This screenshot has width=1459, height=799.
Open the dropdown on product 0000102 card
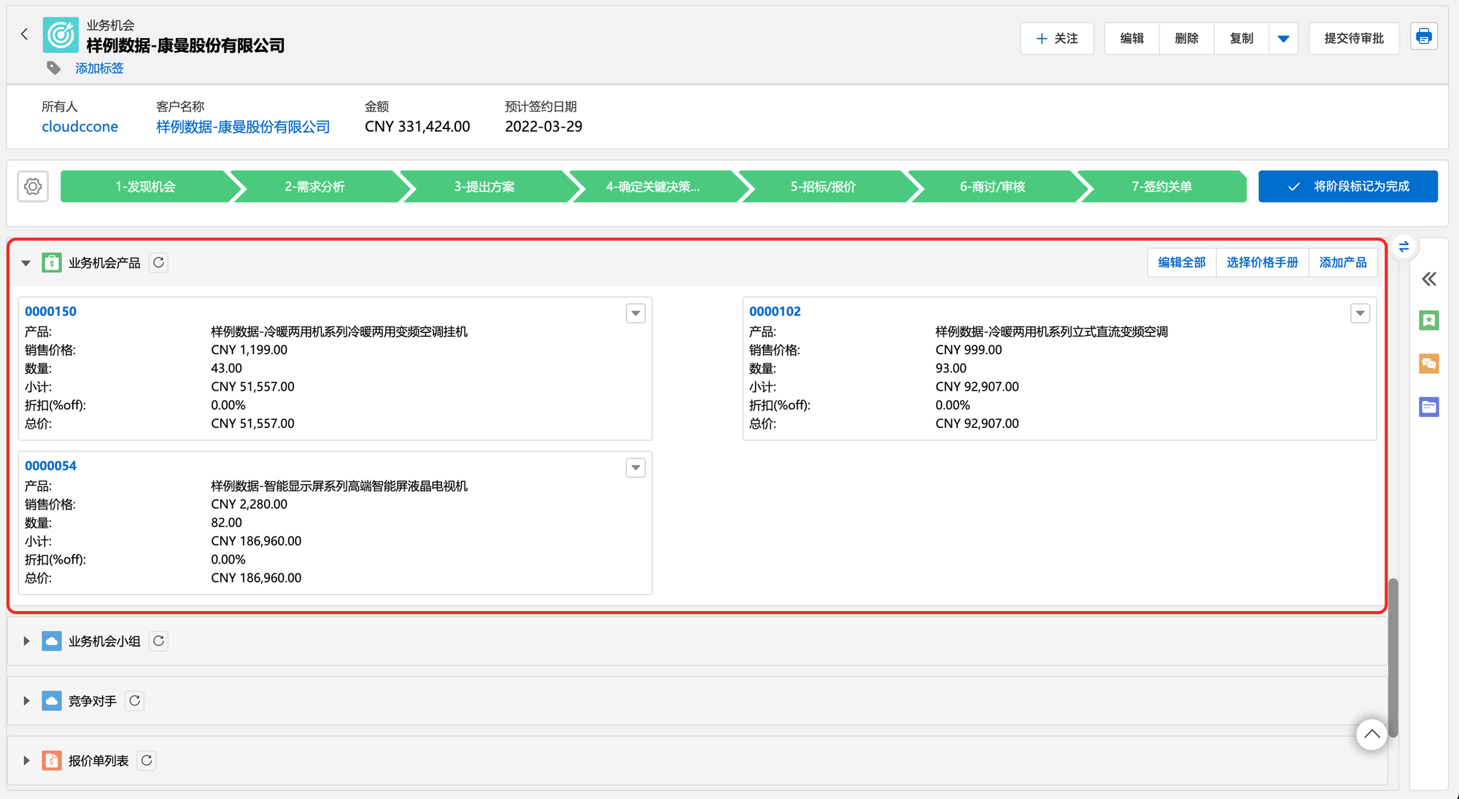tap(1360, 313)
